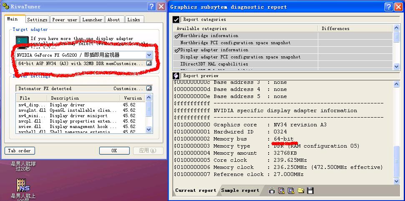405x201 pixels.
Task: Confirm with the OK button
Action: [x=114, y=151]
